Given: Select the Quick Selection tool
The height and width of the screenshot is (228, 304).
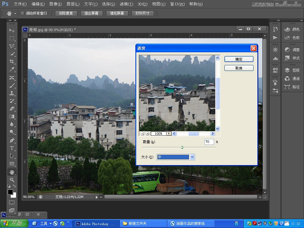Looking at the screenshot, I should coord(12,54).
